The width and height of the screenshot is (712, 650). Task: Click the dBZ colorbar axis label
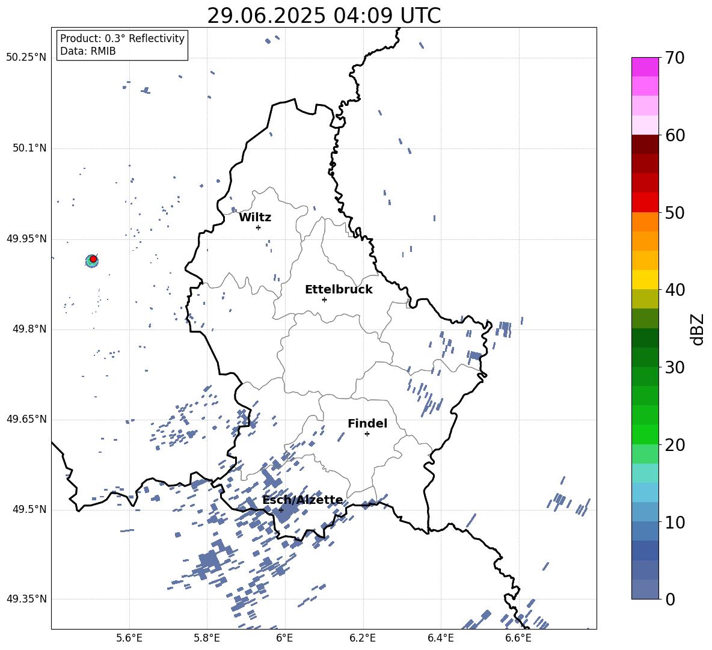click(697, 329)
